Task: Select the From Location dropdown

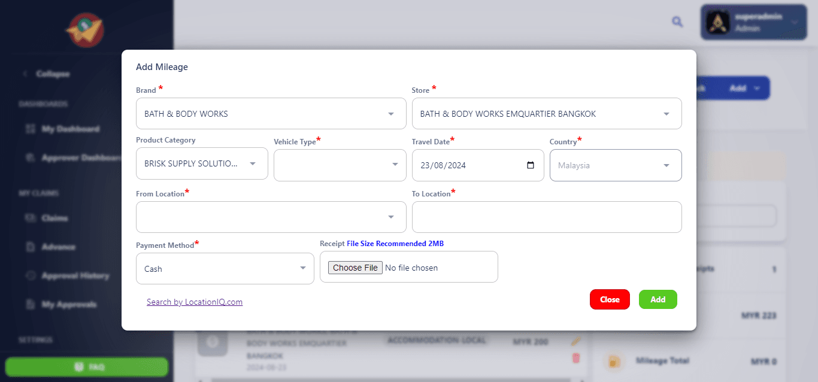Action: (271, 217)
